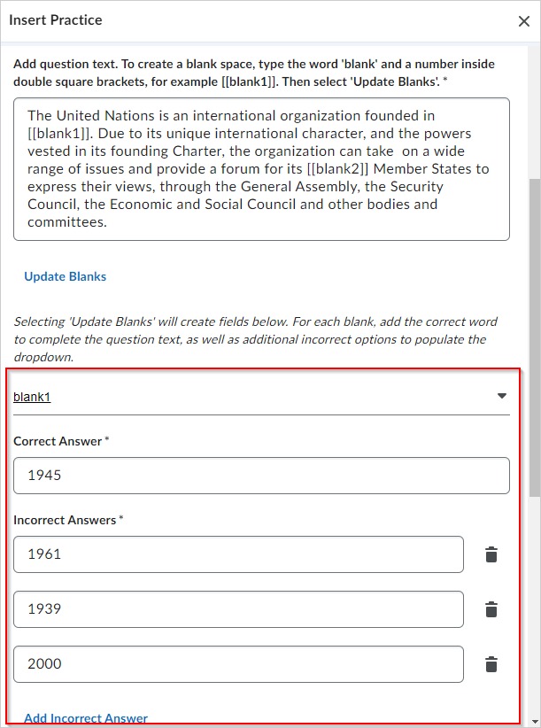This screenshot has height=728, width=541.
Task: Focus the 2000 incorrect answer box
Action: [238, 664]
